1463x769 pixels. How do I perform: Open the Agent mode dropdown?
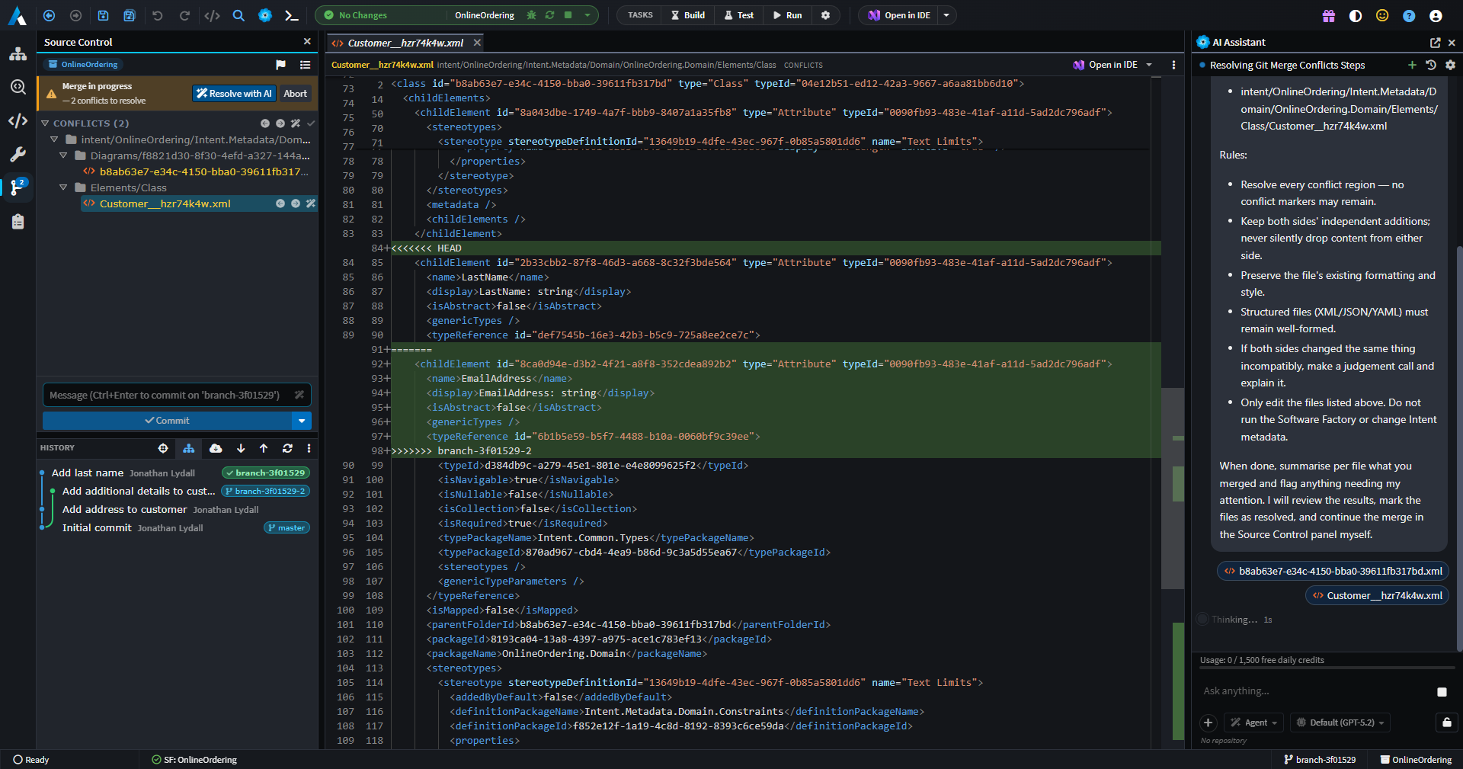click(x=1254, y=723)
